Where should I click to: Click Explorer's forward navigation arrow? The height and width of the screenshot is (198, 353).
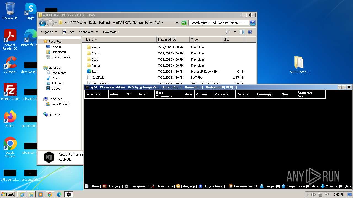[50, 23]
